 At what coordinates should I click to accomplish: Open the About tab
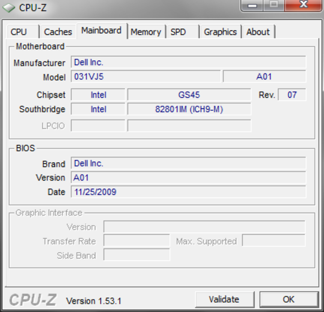point(258,32)
